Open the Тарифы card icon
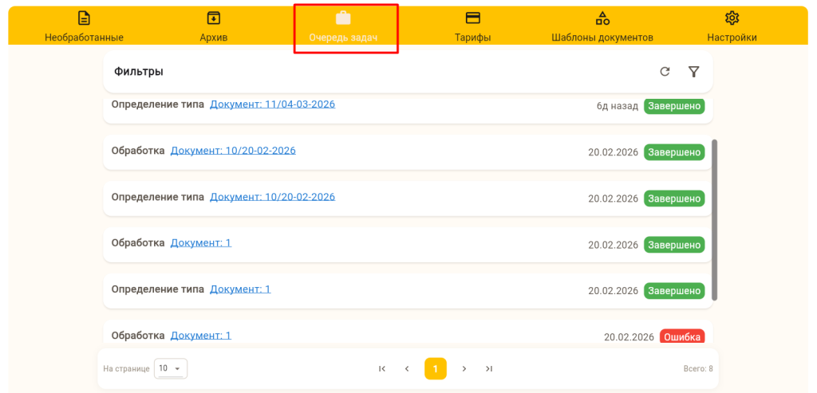Viewport: 817px width, 393px height. pos(472,18)
